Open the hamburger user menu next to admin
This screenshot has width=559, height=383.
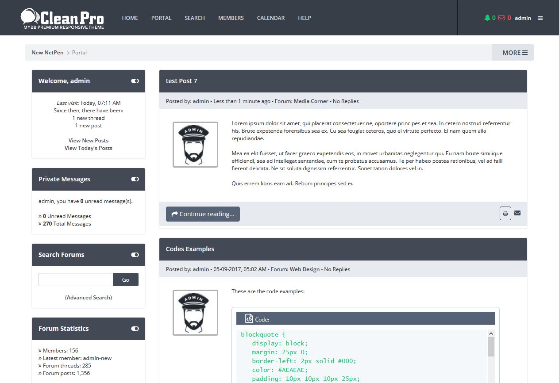pos(540,18)
